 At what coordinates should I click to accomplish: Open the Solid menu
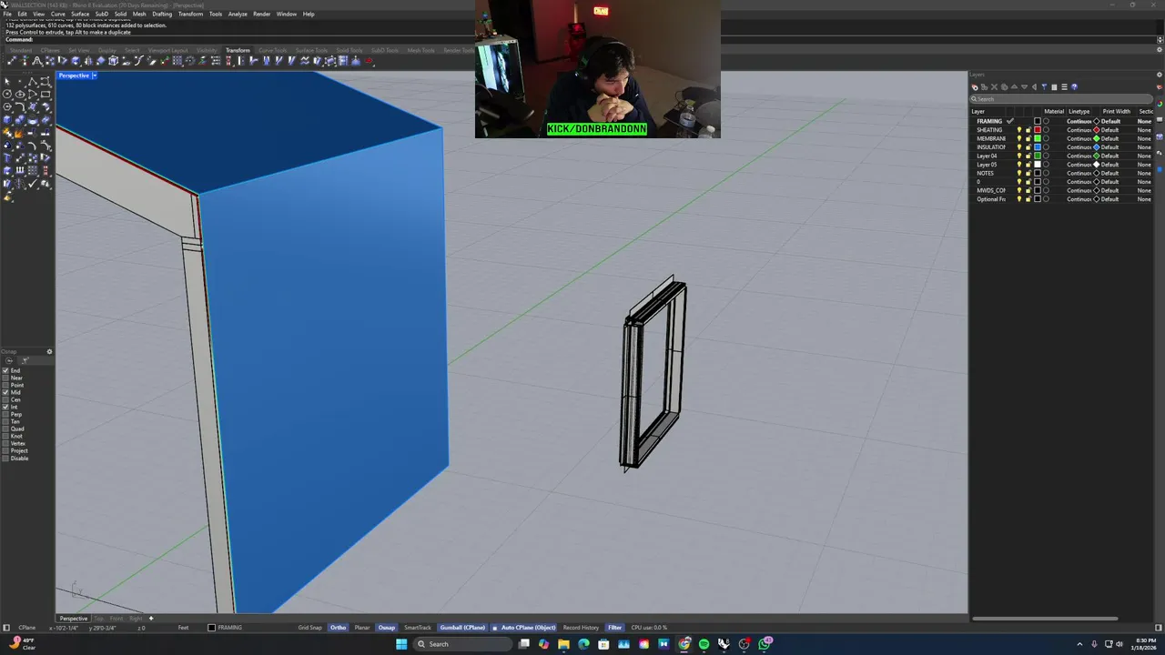(120, 14)
